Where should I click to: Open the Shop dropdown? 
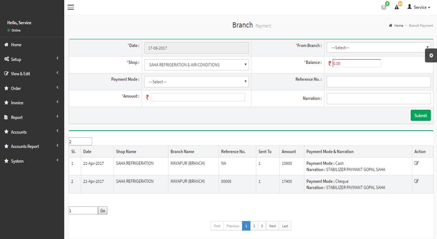pyautogui.click(x=197, y=65)
